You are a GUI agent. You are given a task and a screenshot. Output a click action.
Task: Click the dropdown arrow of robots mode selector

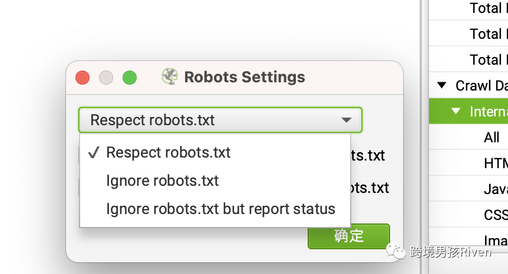coord(347,120)
